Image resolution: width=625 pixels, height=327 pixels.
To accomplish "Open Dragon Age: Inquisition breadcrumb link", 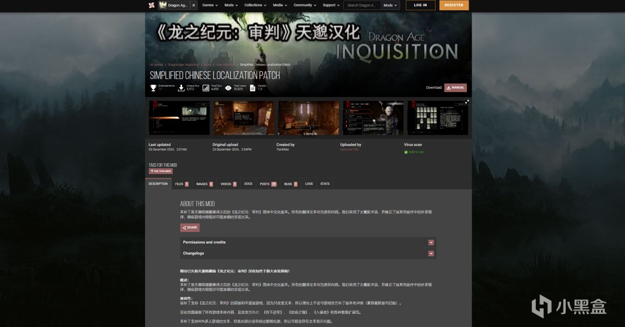I will (183, 65).
